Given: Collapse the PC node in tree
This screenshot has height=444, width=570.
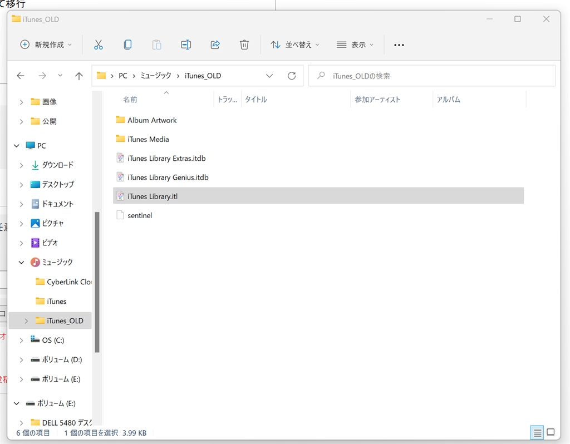Looking at the screenshot, I should point(16,146).
